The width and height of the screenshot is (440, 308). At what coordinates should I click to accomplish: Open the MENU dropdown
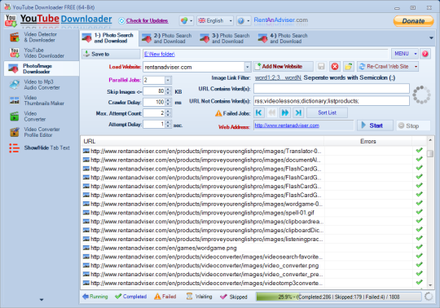point(405,54)
